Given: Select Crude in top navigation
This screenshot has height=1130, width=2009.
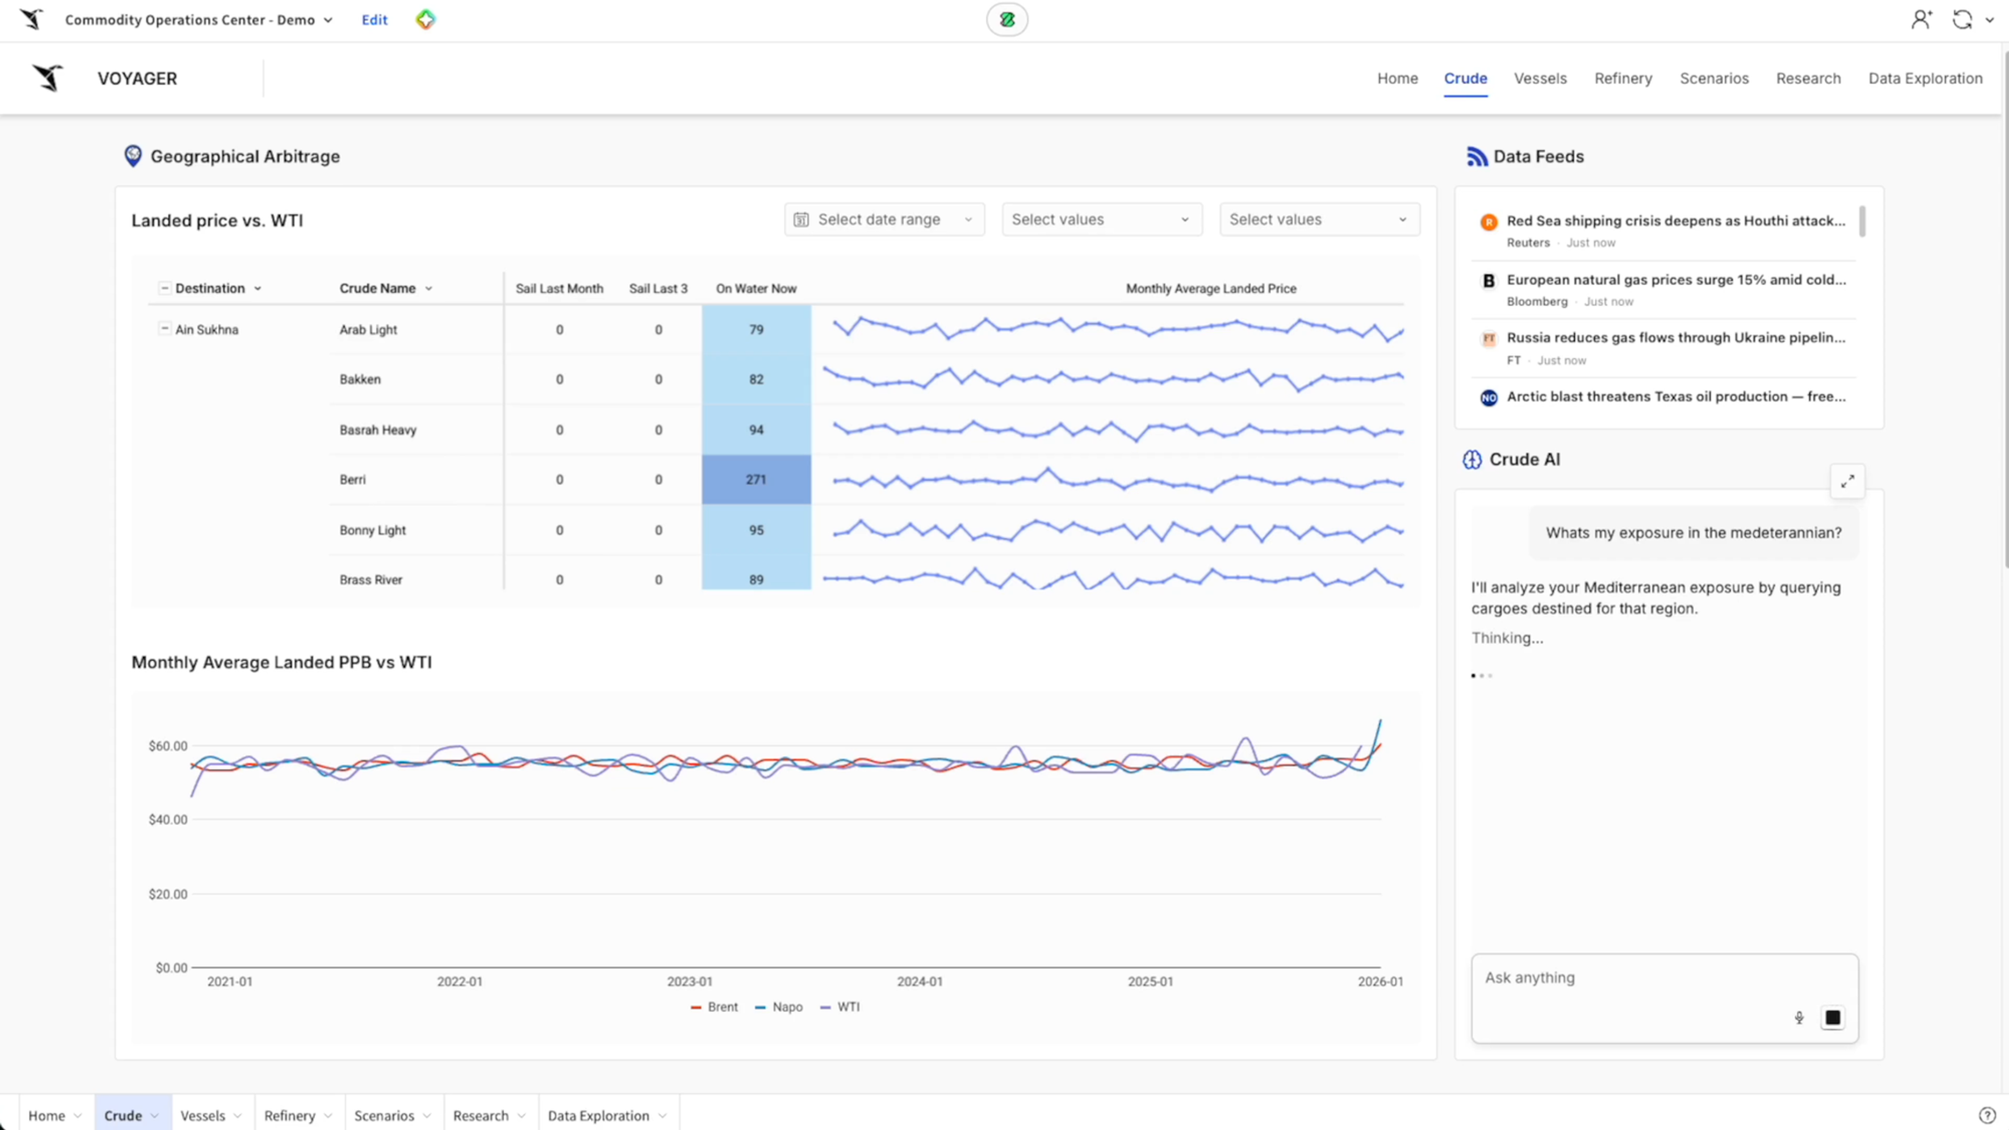Looking at the screenshot, I should (x=1465, y=79).
